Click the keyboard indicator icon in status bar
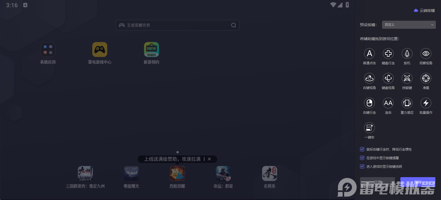 (x=25, y=5)
